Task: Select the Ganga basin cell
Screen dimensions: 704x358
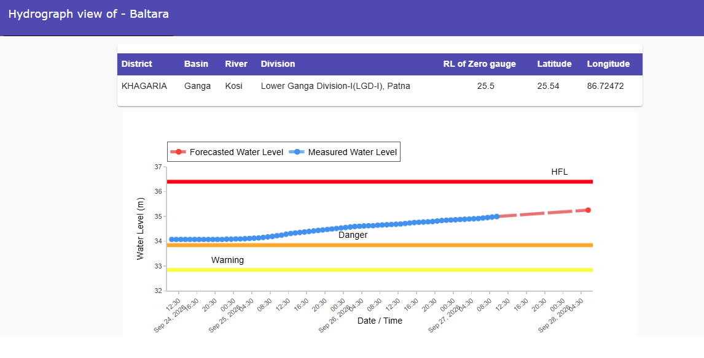Action: [198, 86]
